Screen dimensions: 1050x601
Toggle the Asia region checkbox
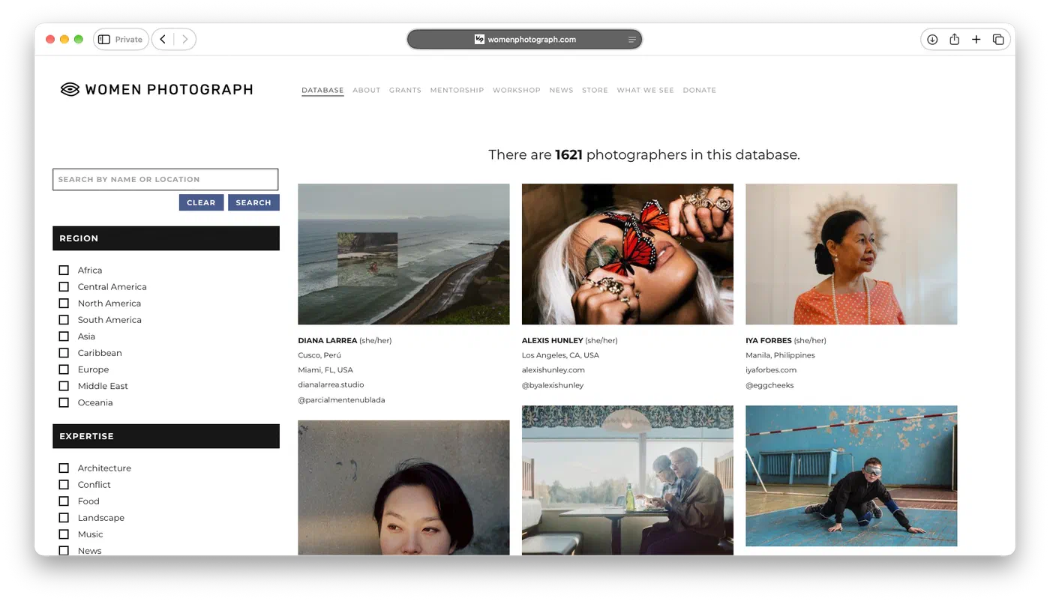(64, 336)
